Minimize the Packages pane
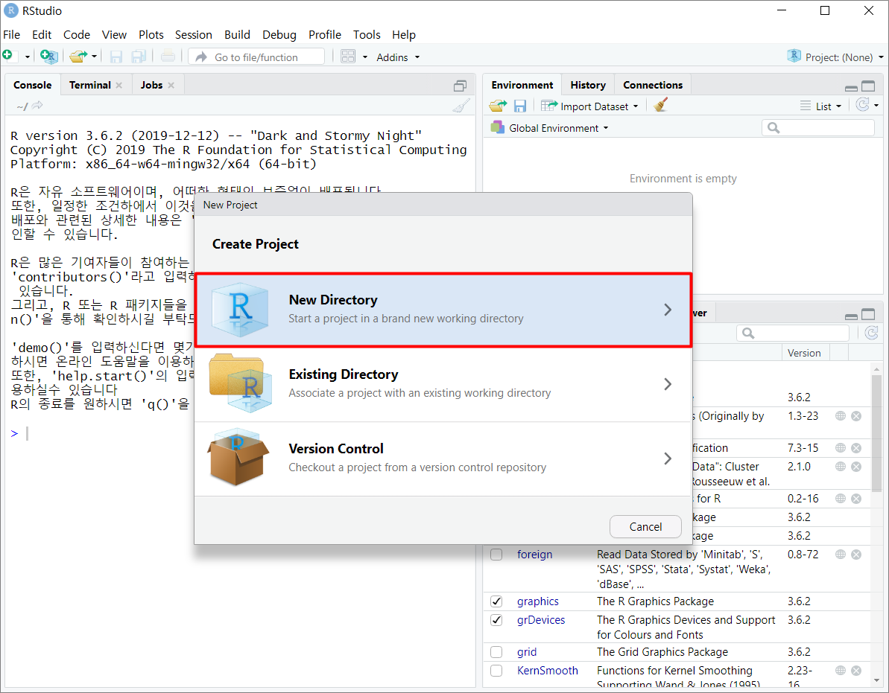 coord(851,316)
